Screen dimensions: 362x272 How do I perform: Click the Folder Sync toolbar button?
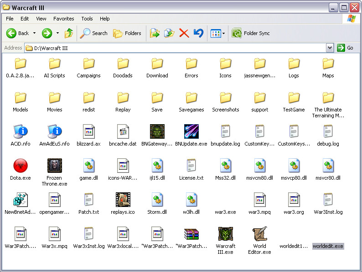pos(251,33)
